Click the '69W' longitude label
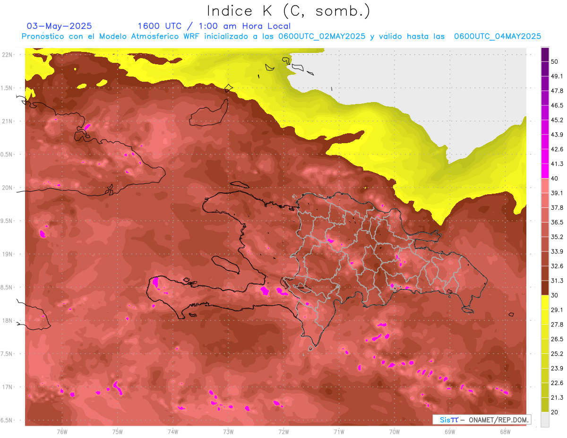 450,431
